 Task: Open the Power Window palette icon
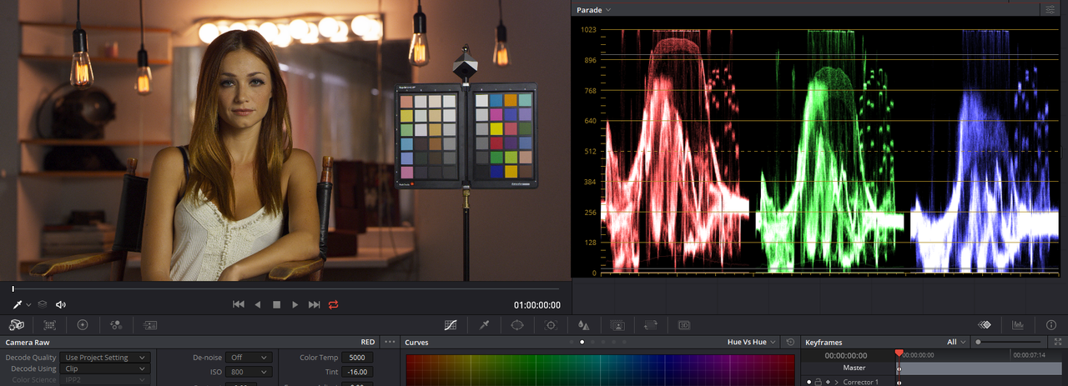tap(517, 325)
